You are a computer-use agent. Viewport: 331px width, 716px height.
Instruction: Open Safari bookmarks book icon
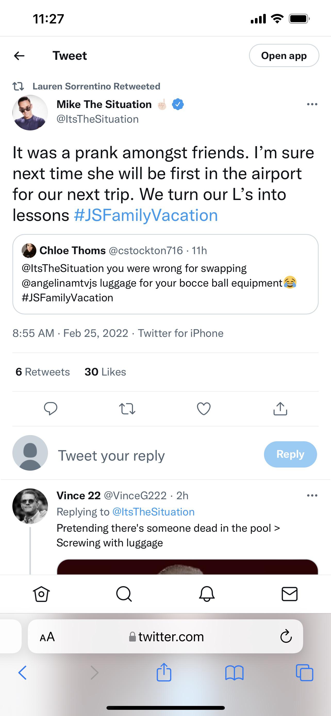[234, 673]
